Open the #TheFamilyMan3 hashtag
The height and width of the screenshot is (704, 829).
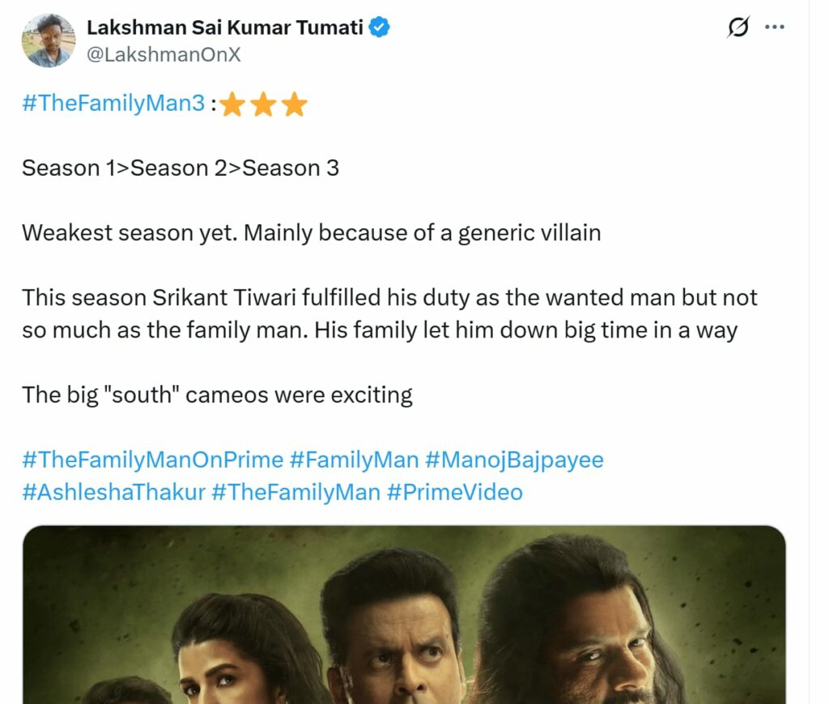[113, 104]
